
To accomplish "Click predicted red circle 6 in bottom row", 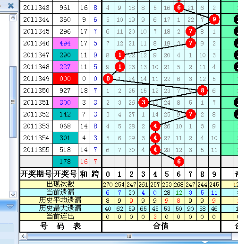I will point(179,162).
